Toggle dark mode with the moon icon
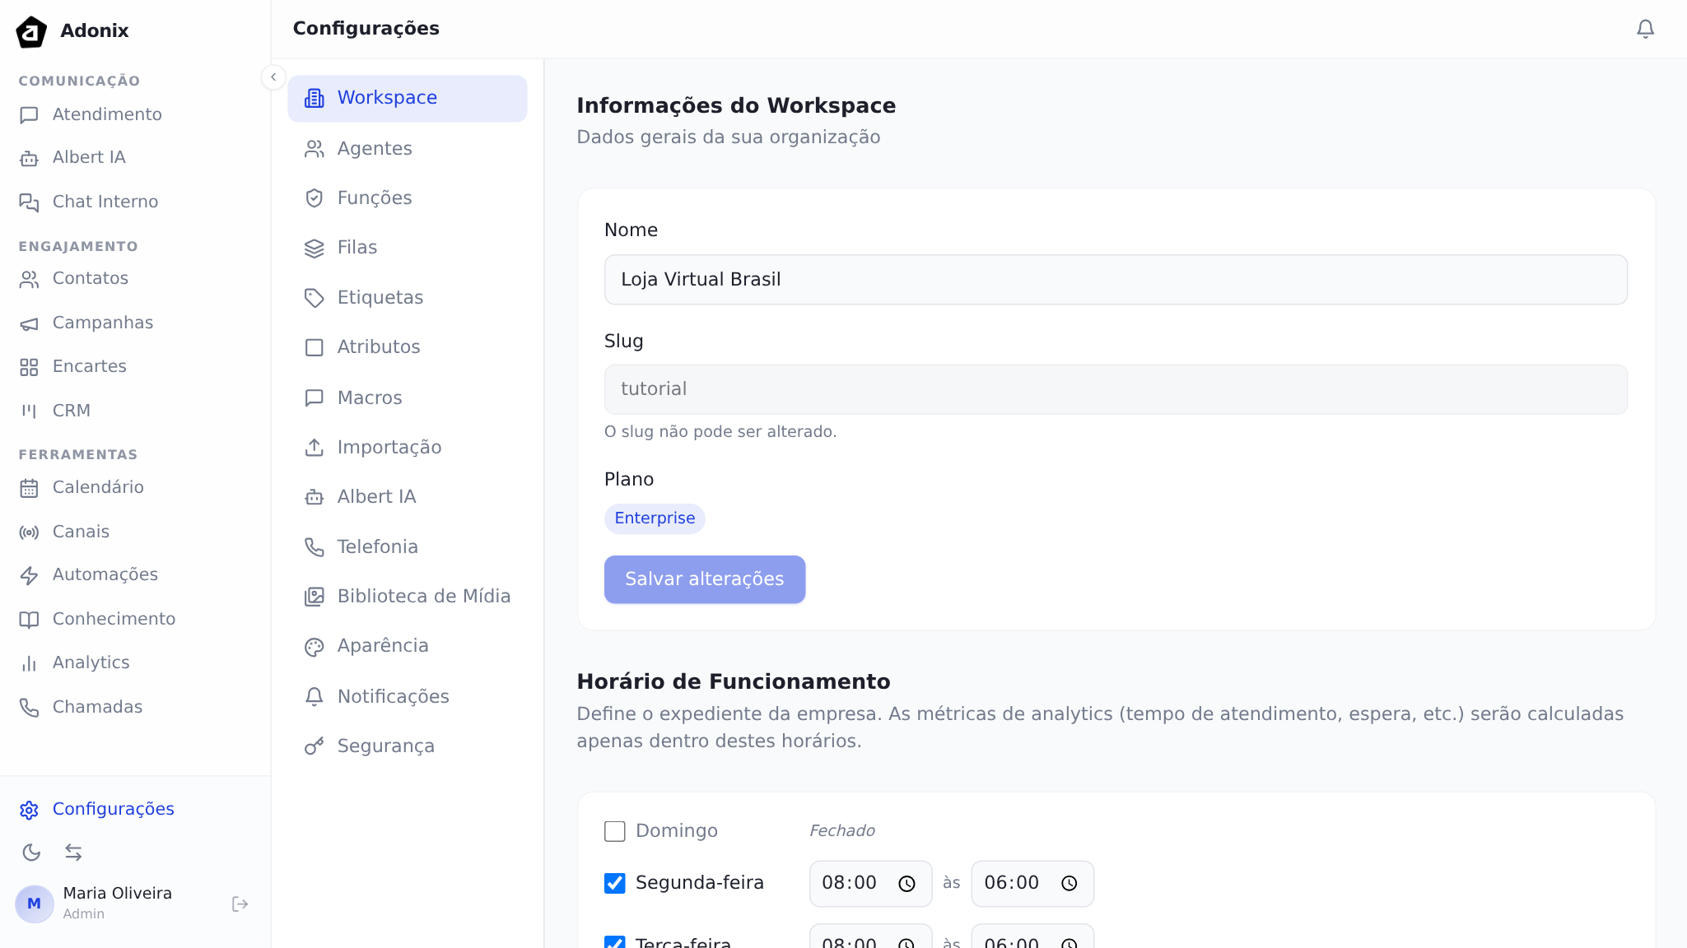This screenshot has height=948, width=1687. (x=31, y=853)
